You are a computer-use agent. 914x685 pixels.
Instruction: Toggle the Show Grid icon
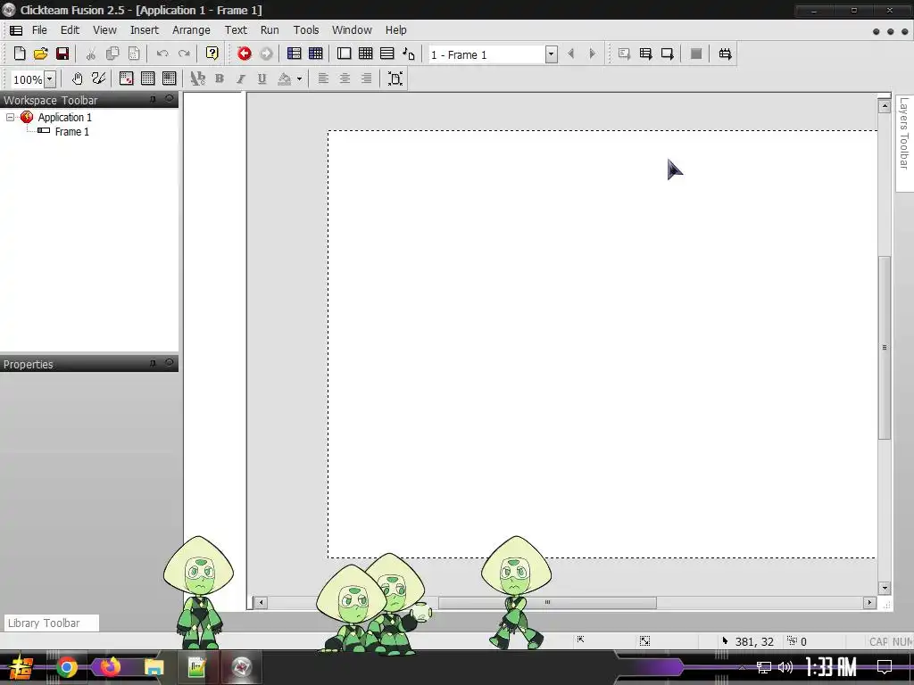(147, 78)
